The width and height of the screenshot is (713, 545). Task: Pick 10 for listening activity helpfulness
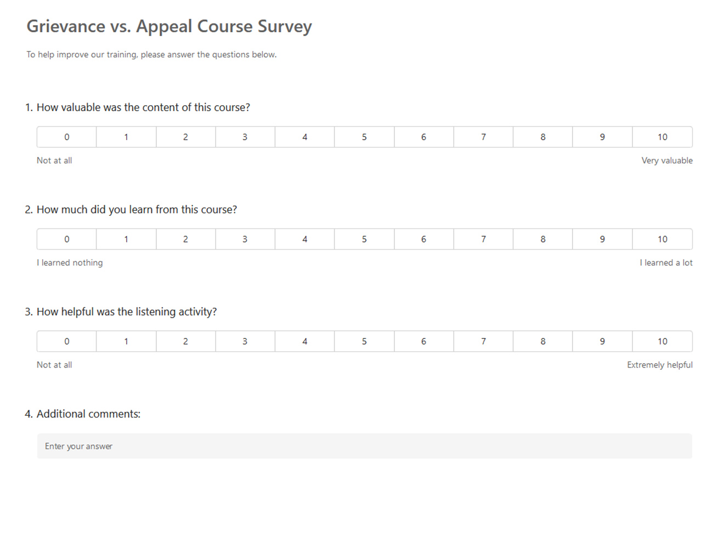click(662, 341)
